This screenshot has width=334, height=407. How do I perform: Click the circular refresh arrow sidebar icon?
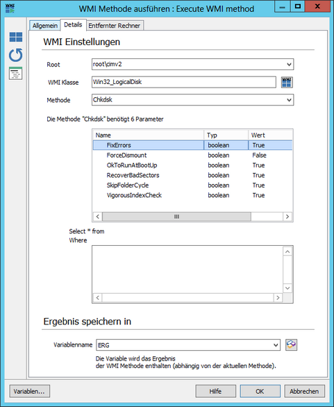tap(16, 55)
